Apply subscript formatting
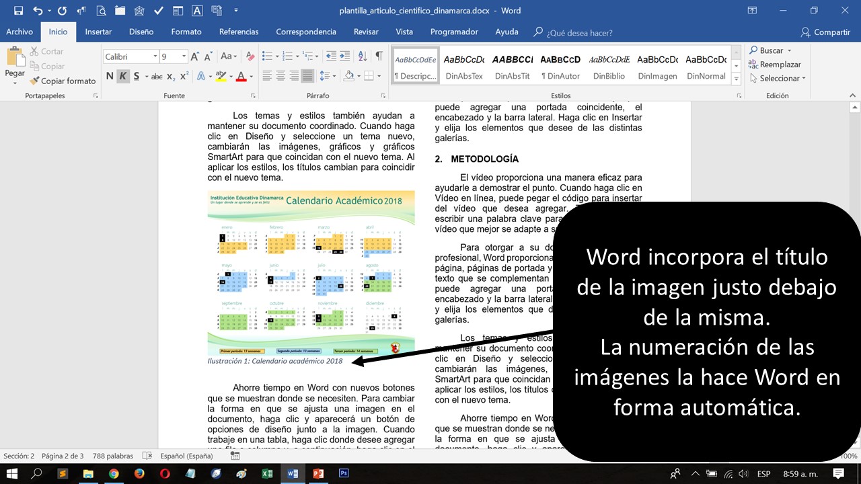The image size is (861, 484). [x=171, y=77]
